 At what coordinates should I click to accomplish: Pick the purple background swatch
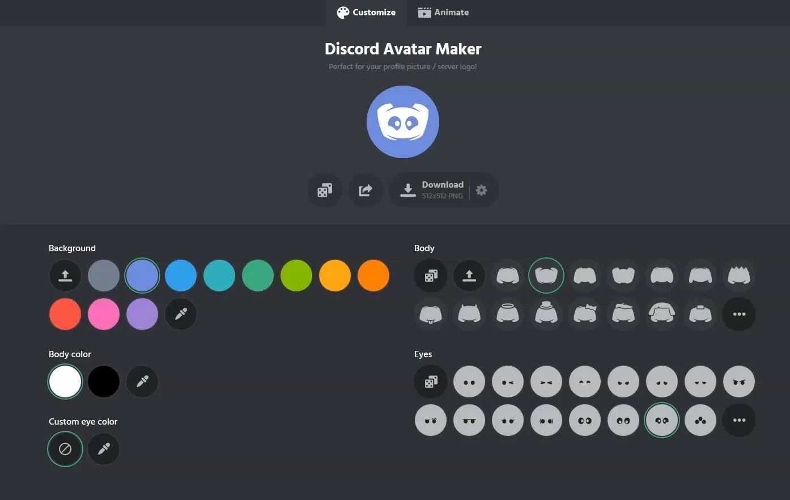[x=142, y=314]
